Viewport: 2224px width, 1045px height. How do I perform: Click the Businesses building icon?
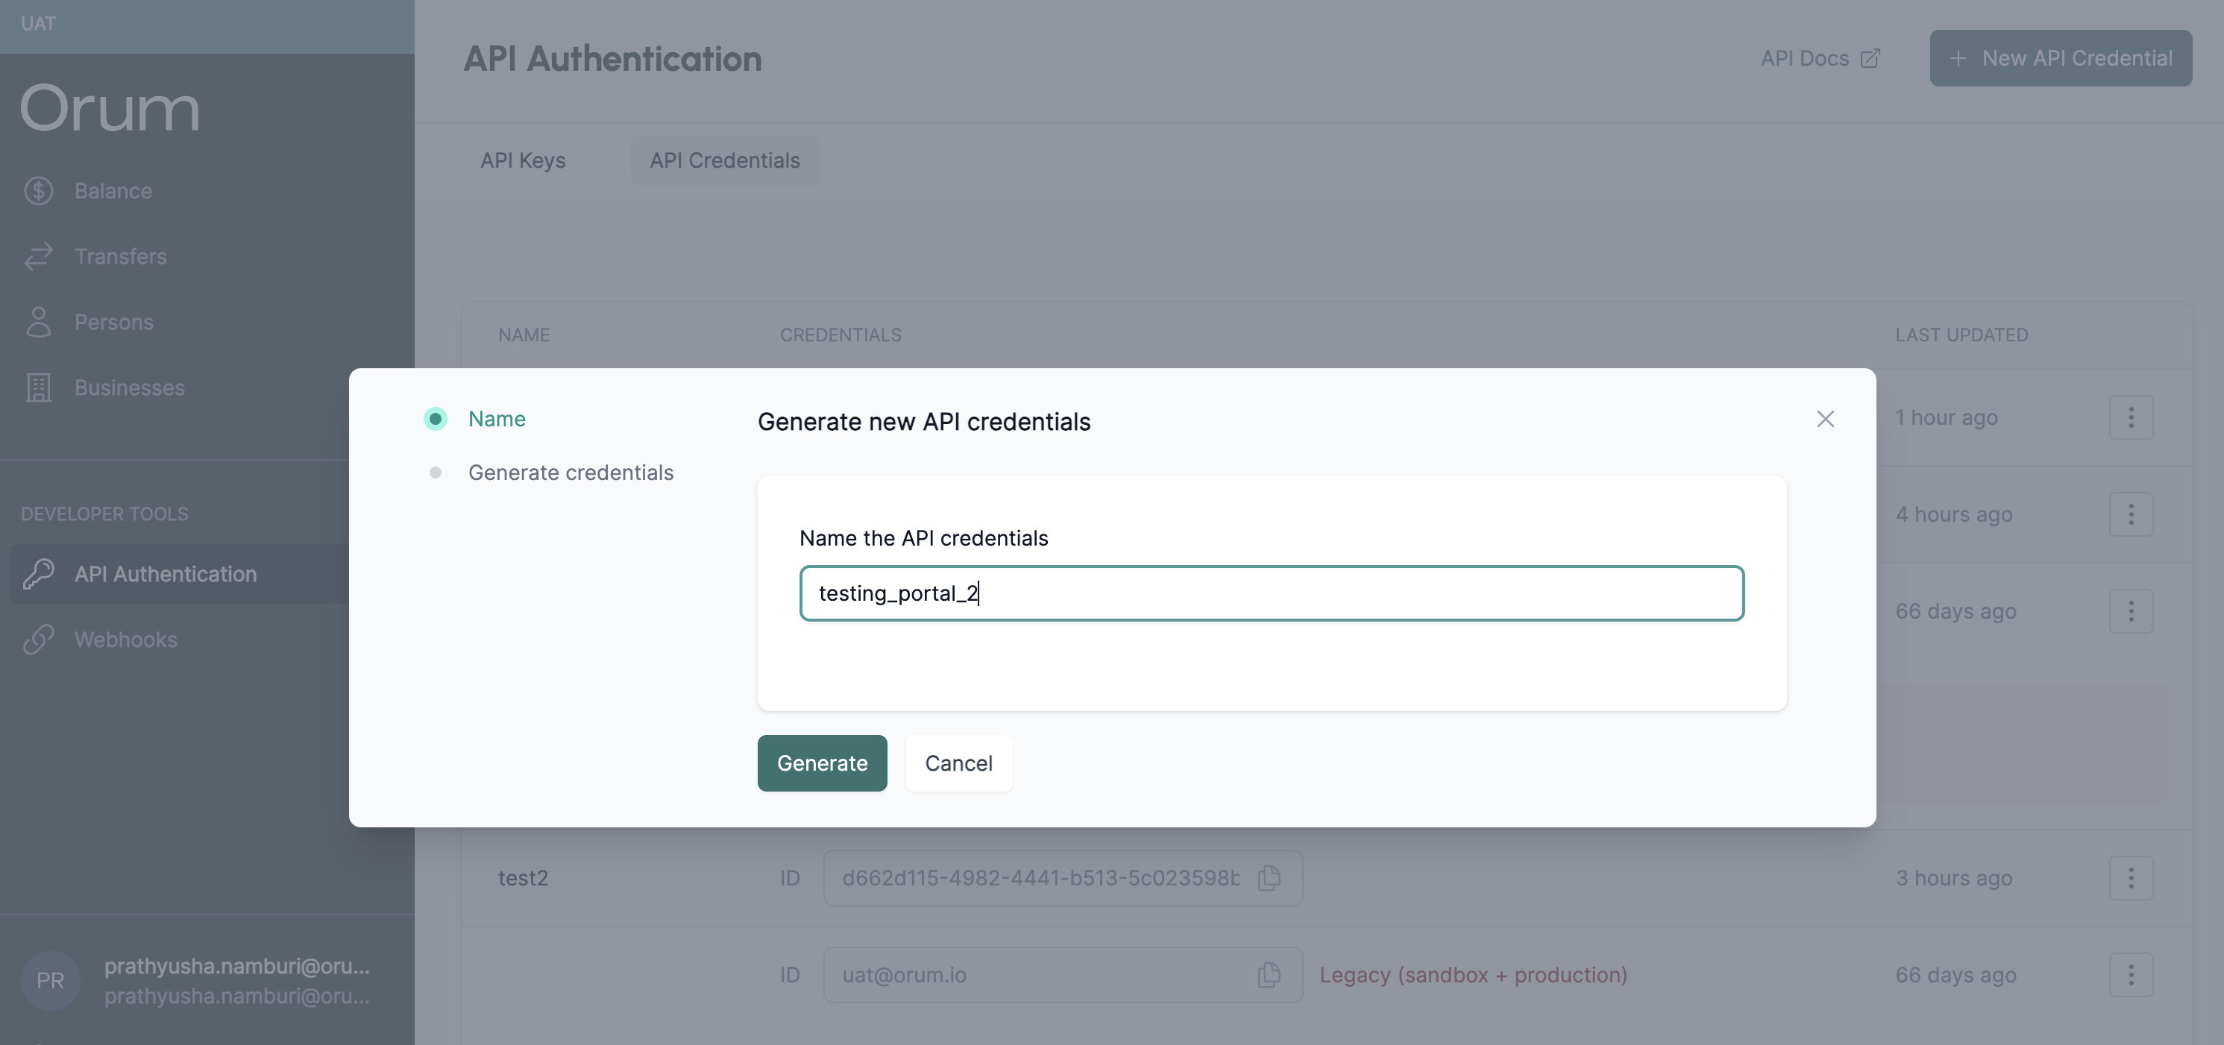[39, 388]
